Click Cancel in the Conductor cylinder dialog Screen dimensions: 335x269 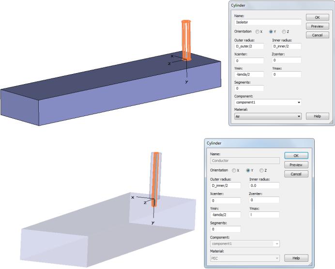point(296,174)
